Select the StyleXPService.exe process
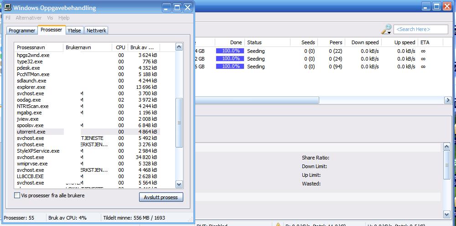 coord(87,151)
